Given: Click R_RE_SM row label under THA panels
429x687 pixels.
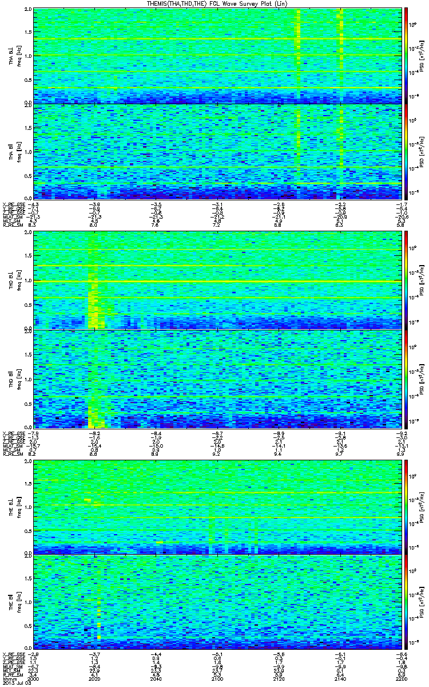Looking at the screenshot, I should tap(12, 226).
